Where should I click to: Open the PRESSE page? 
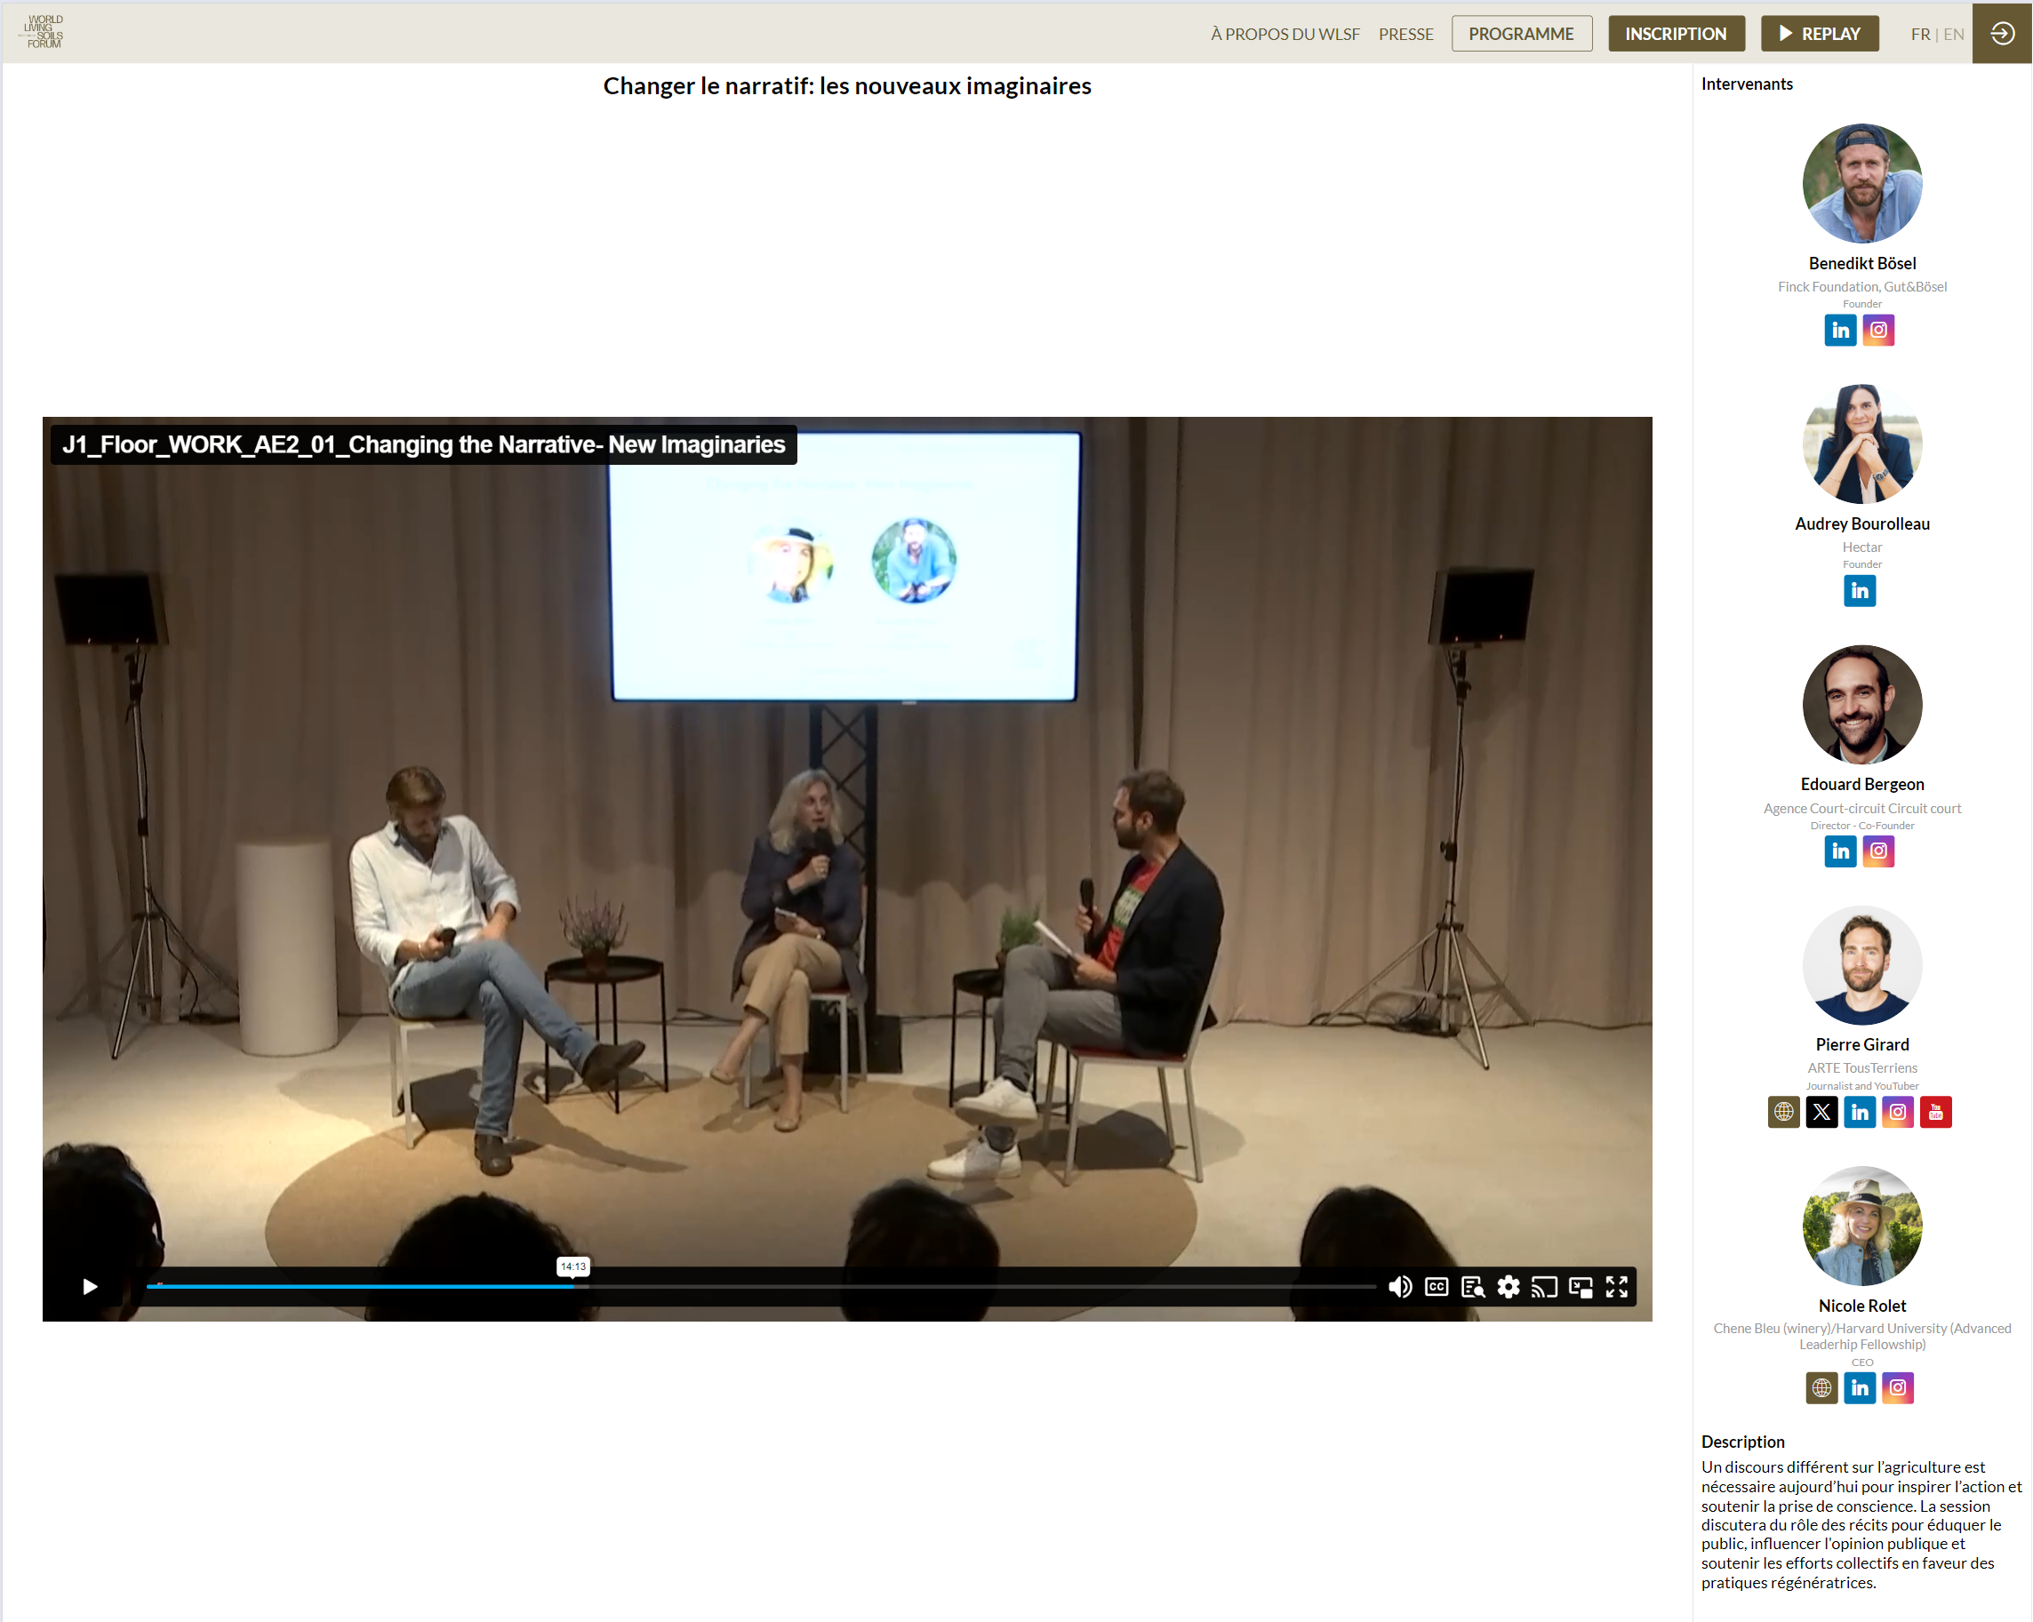click(x=1406, y=34)
